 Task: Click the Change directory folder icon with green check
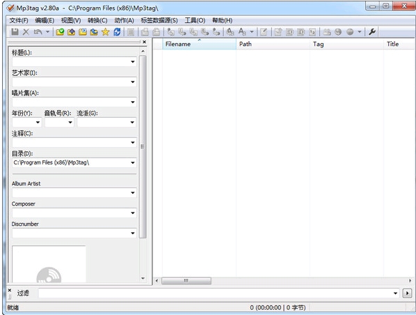click(x=60, y=32)
